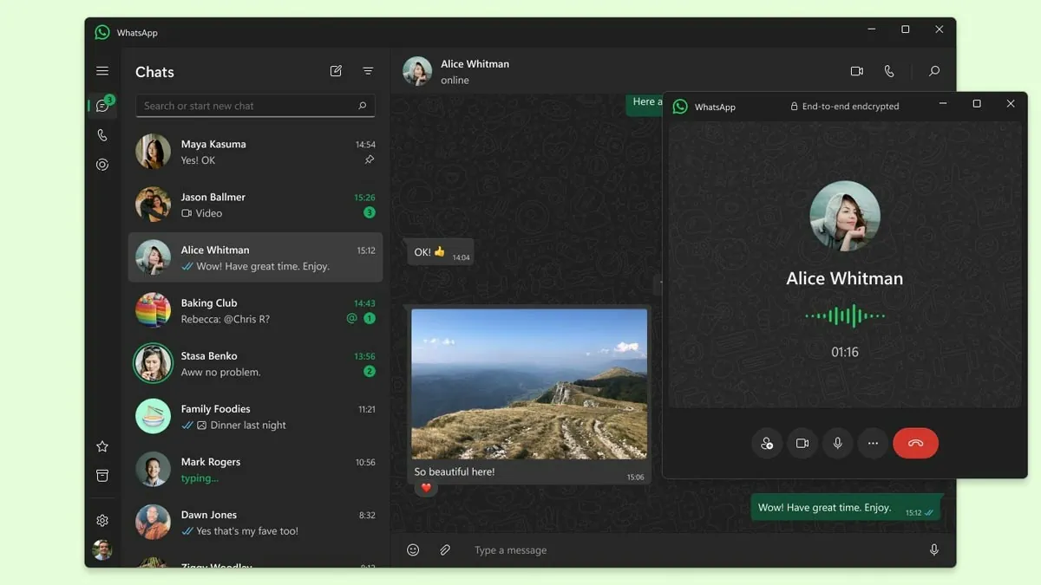Open the mountain photo in the conversation
This screenshot has height=585, width=1041.
click(529, 384)
